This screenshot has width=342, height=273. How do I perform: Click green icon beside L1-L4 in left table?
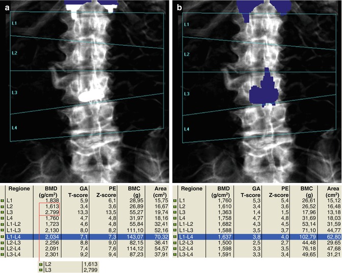[4, 236]
